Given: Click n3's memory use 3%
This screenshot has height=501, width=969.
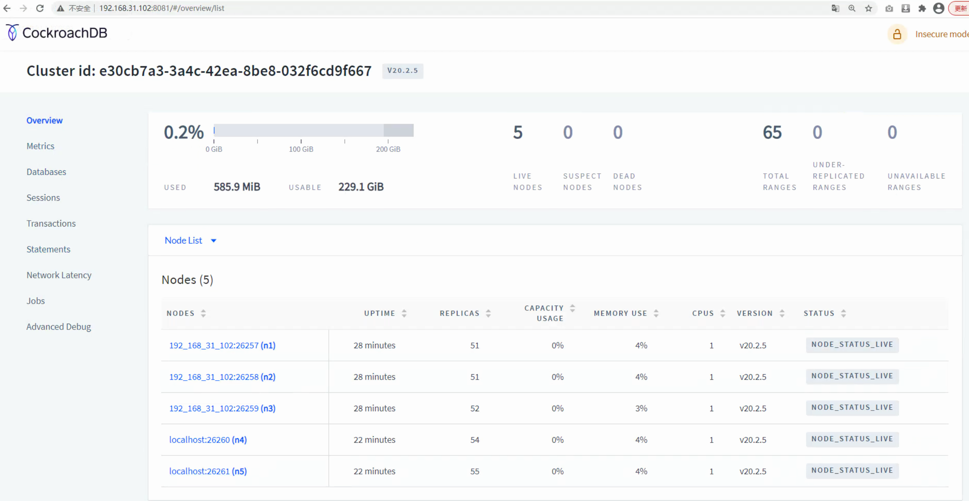Looking at the screenshot, I should pyautogui.click(x=641, y=409).
